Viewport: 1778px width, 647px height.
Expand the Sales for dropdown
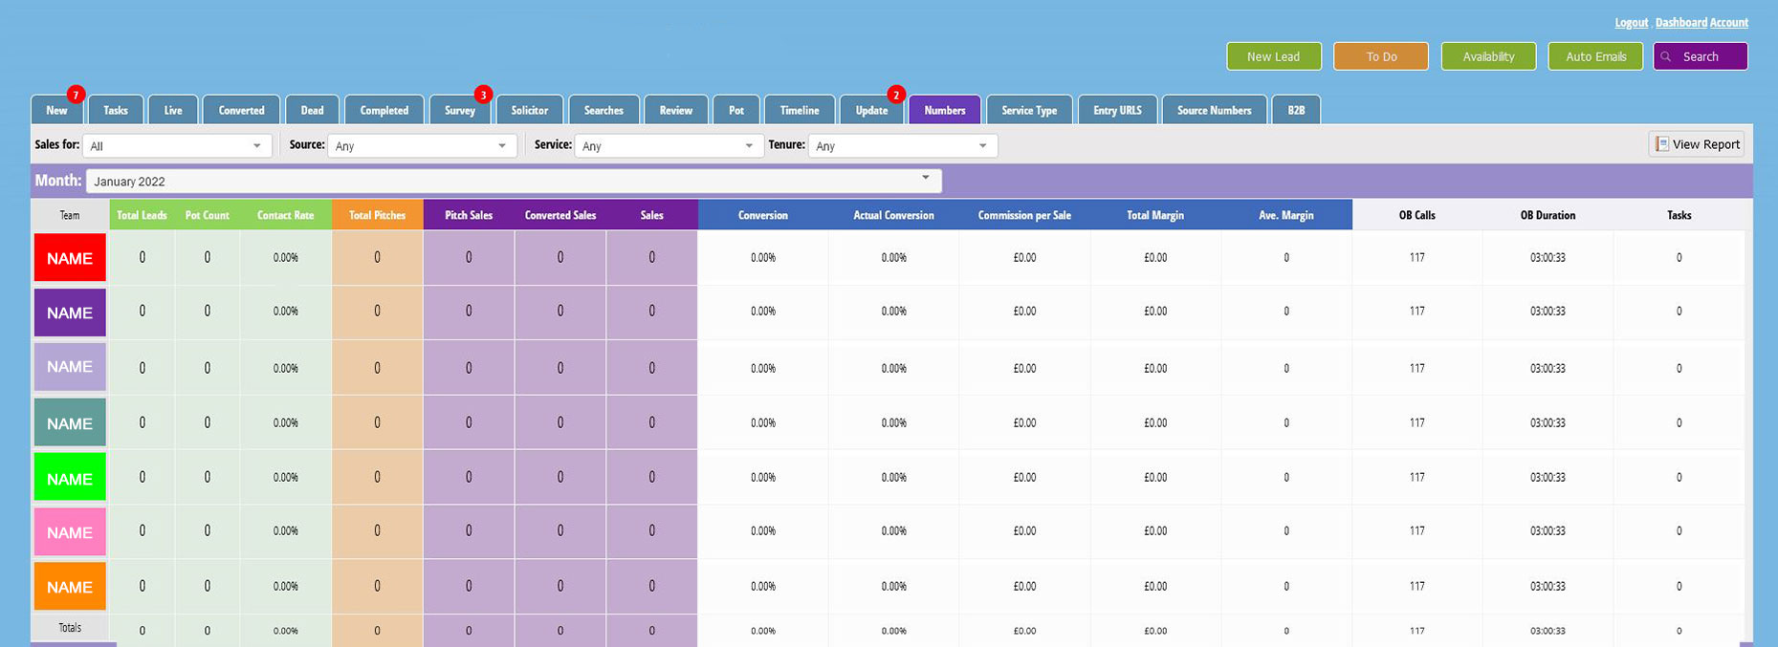[x=176, y=146]
